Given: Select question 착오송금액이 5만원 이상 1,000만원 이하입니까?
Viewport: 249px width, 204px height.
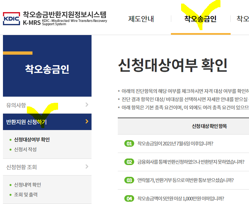Looking at the screenshot, I should pos(181,198).
